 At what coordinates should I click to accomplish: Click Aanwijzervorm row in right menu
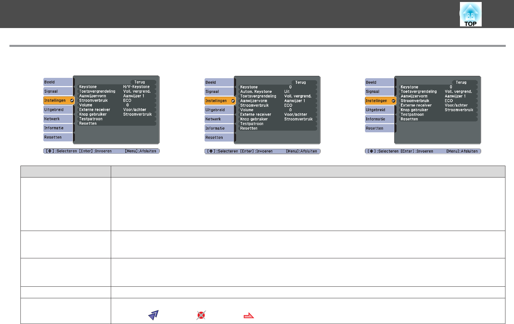(x=438, y=96)
